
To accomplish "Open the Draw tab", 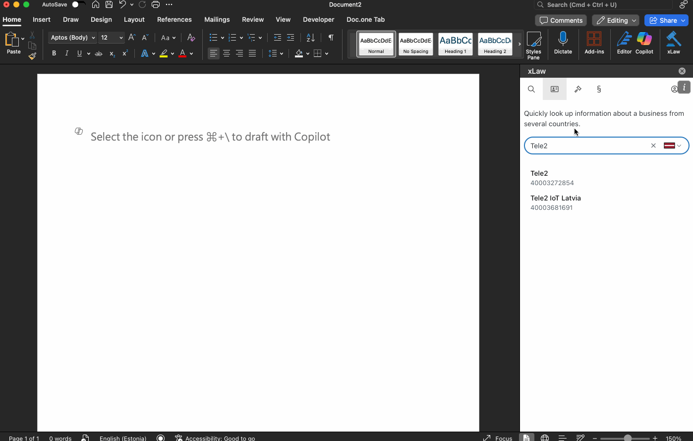I will pos(71,19).
